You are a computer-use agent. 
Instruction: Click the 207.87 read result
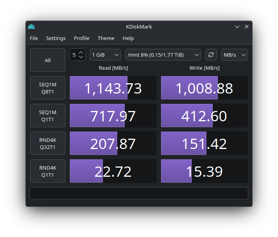click(x=113, y=143)
